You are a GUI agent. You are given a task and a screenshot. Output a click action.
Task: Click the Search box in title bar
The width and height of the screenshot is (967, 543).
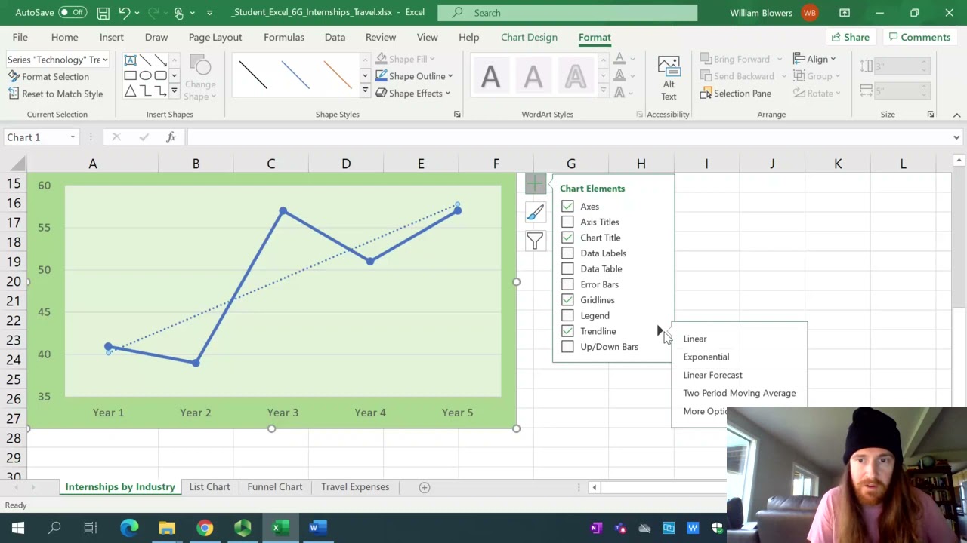point(567,13)
